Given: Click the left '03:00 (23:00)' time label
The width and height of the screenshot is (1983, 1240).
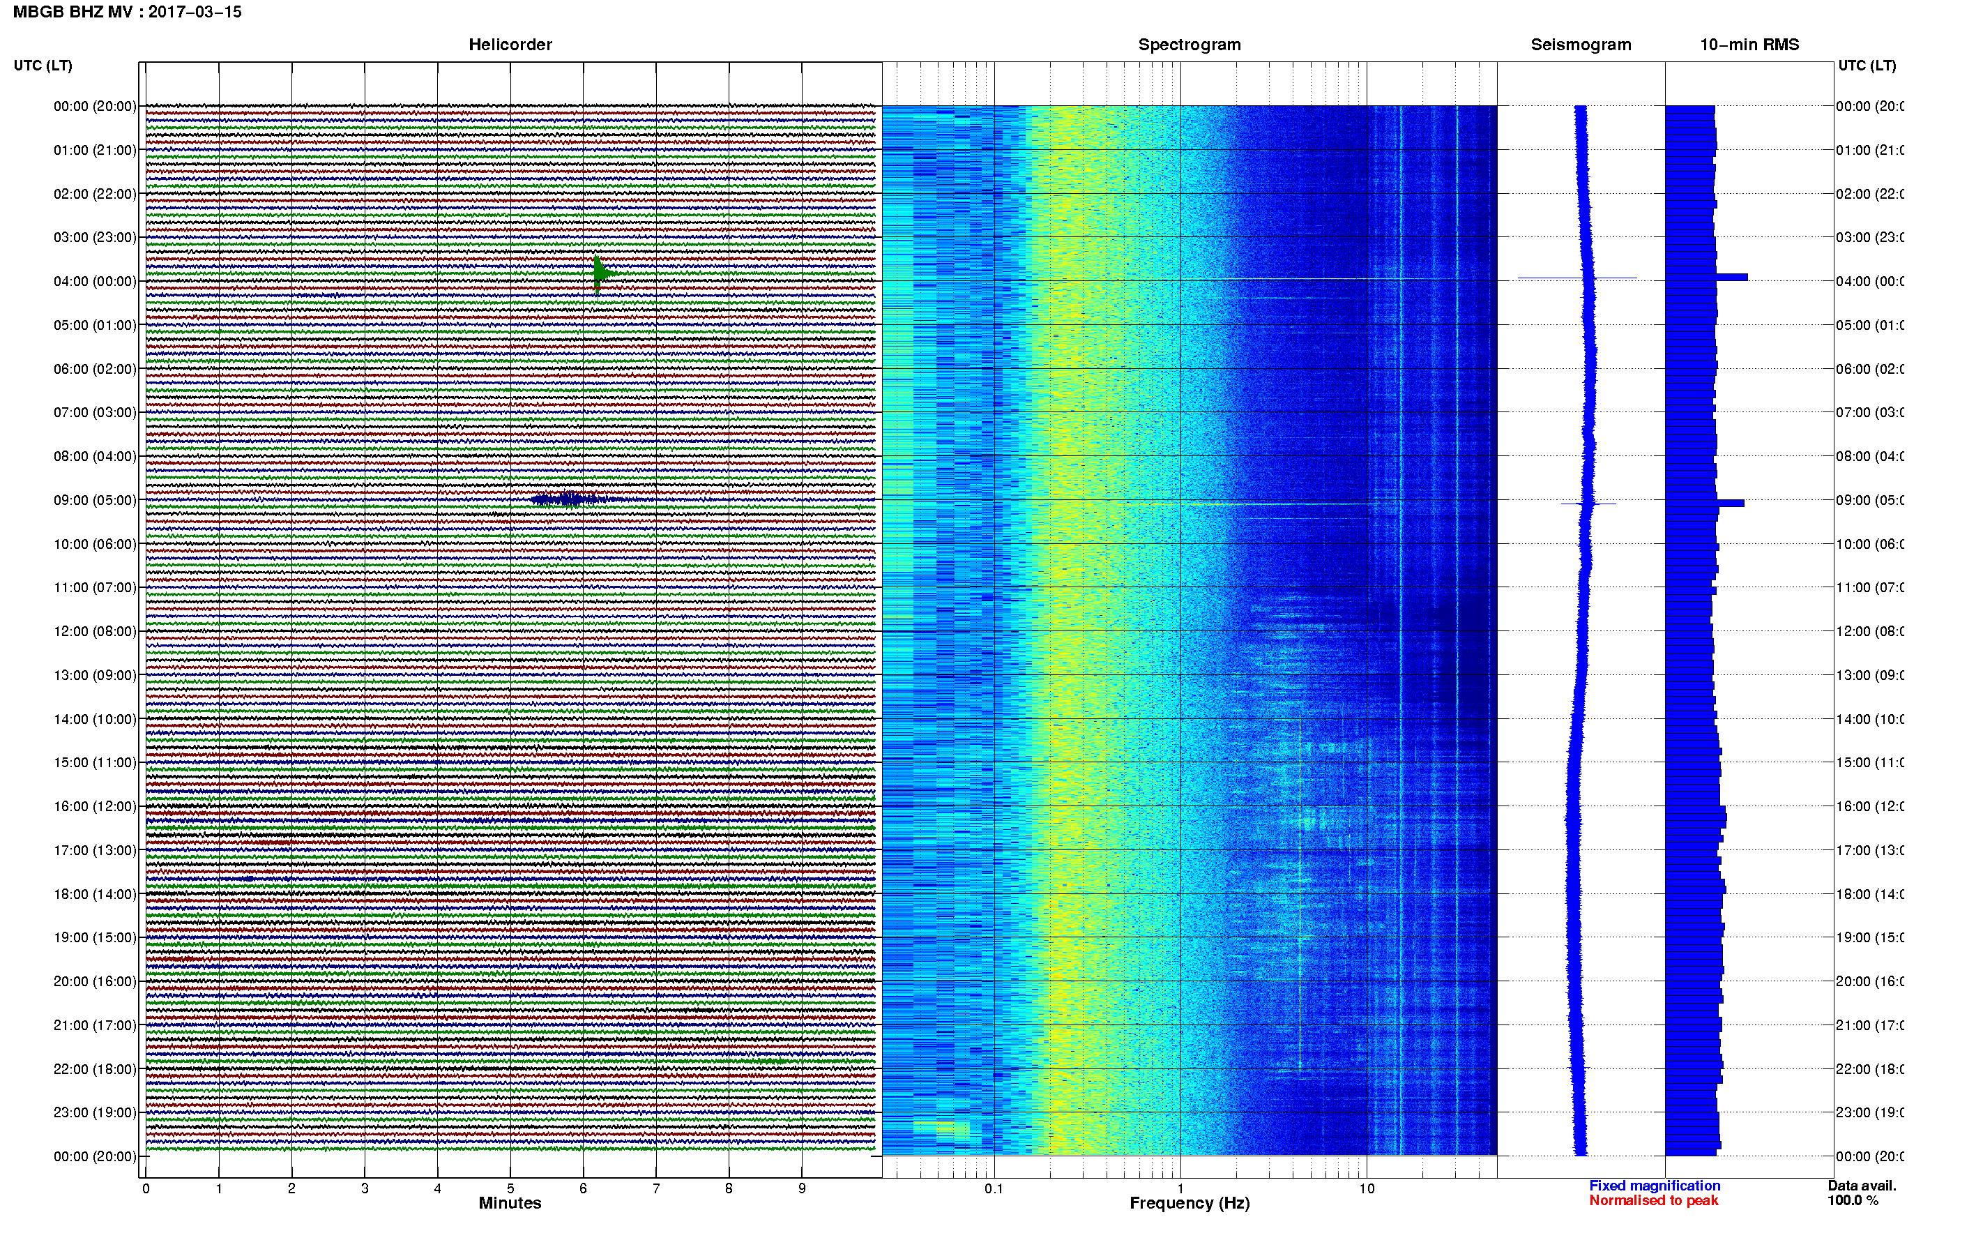Looking at the screenshot, I should (95, 237).
